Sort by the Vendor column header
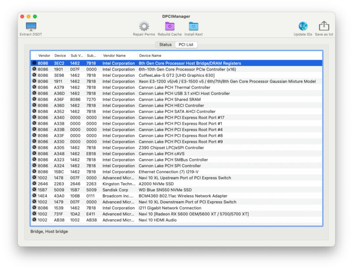Image resolution: width=353 pixels, height=270 pixels. (44, 56)
